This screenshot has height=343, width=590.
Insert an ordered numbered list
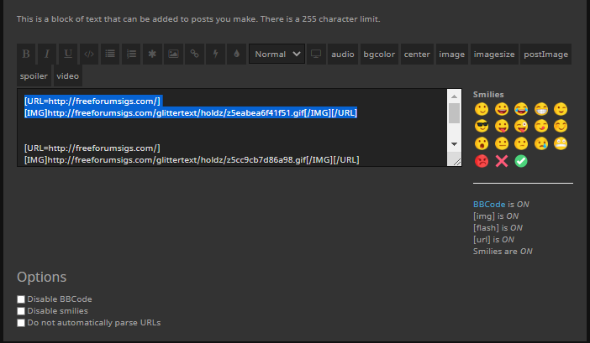(131, 54)
